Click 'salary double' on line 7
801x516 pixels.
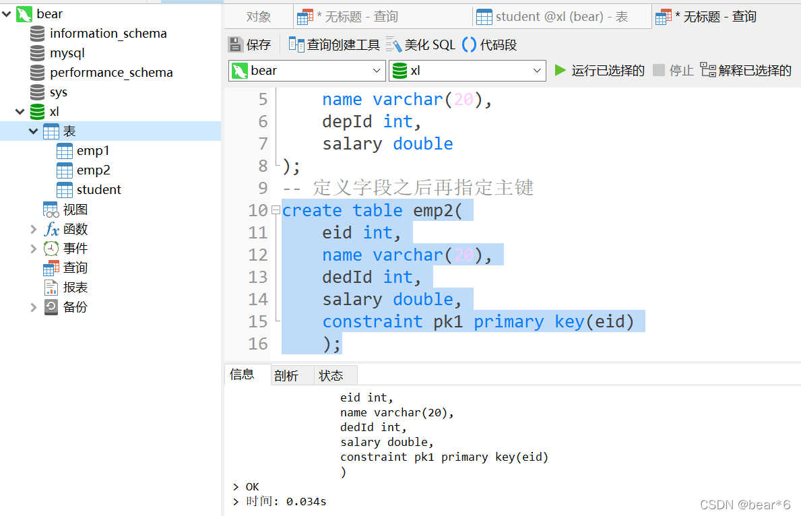[388, 144]
